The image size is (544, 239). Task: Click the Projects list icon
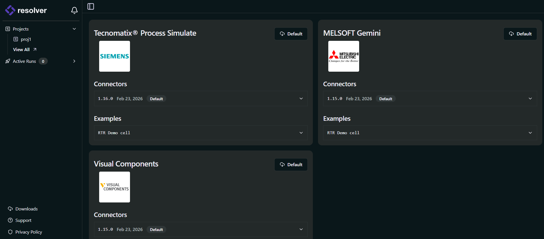coord(8,29)
